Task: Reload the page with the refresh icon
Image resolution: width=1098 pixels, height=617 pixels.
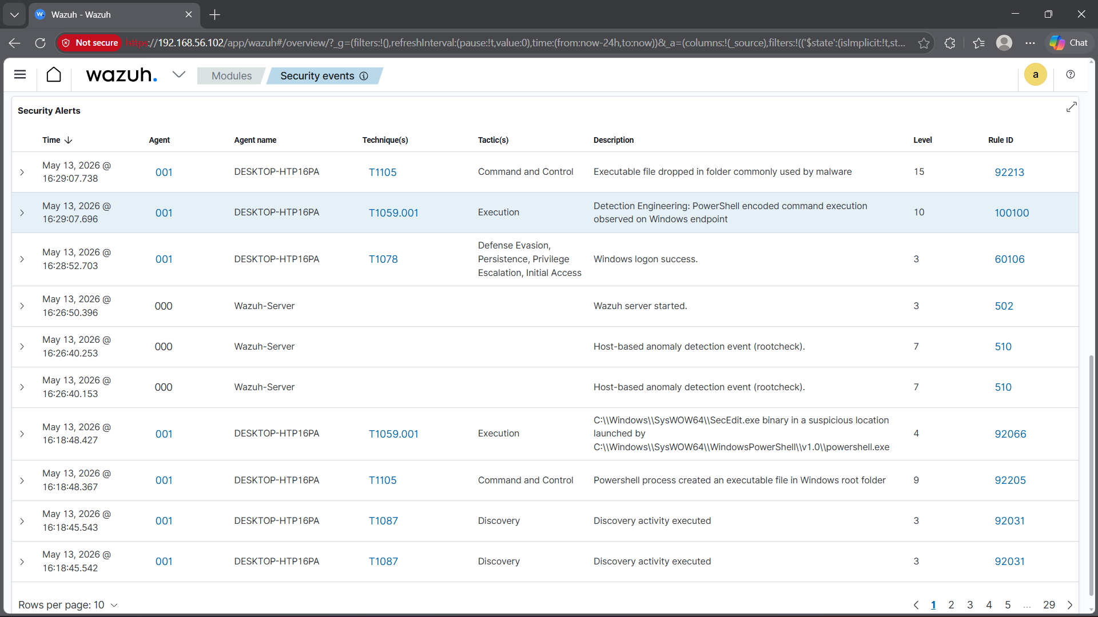Action: tap(40, 43)
